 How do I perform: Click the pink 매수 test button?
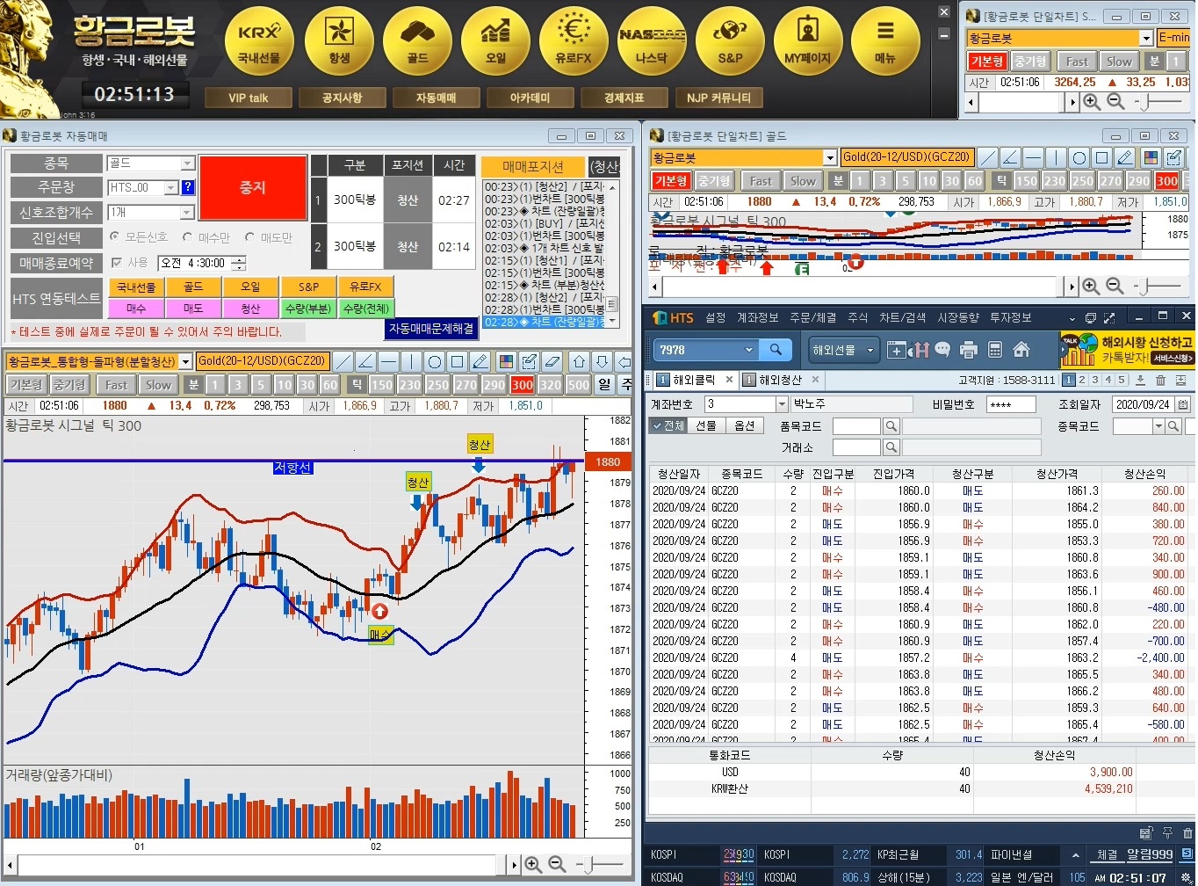click(x=136, y=309)
